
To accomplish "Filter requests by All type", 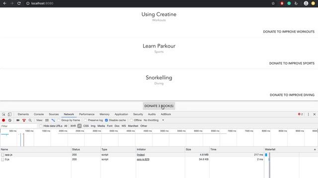I will 66,126.
